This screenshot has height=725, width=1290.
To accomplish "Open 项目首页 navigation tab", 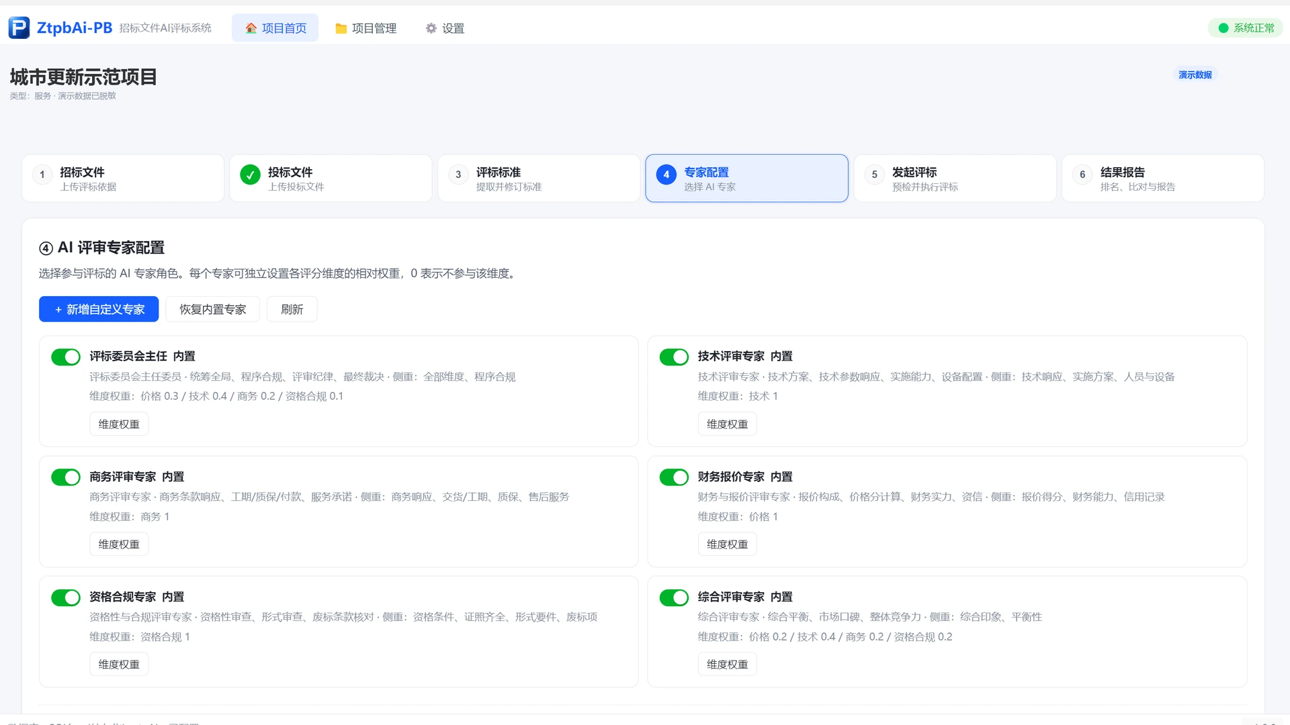I will tap(275, 28).
